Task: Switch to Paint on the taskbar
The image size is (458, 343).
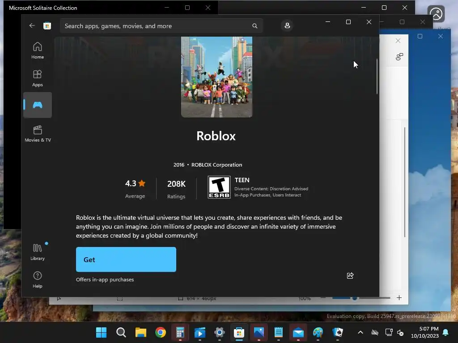Action: point(318,332)
